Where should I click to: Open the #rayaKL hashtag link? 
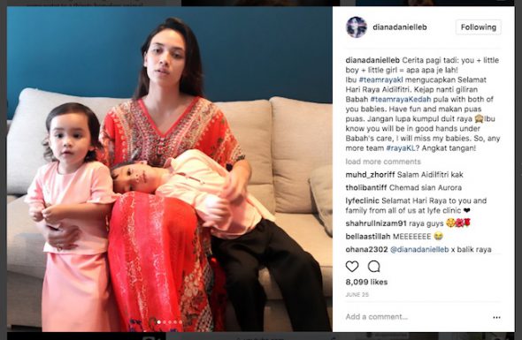tap(401, 147)
